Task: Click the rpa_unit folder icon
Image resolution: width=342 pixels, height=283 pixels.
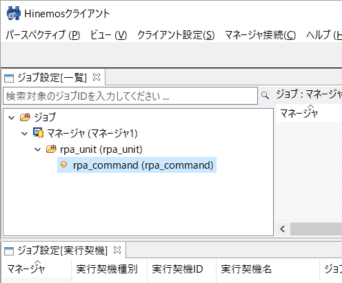Action: pyautogui.click(x=51, y=149)
